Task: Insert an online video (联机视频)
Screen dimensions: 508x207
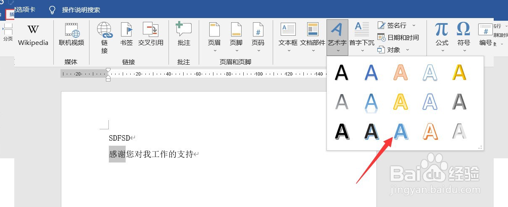Action: (x=71, y=34)
